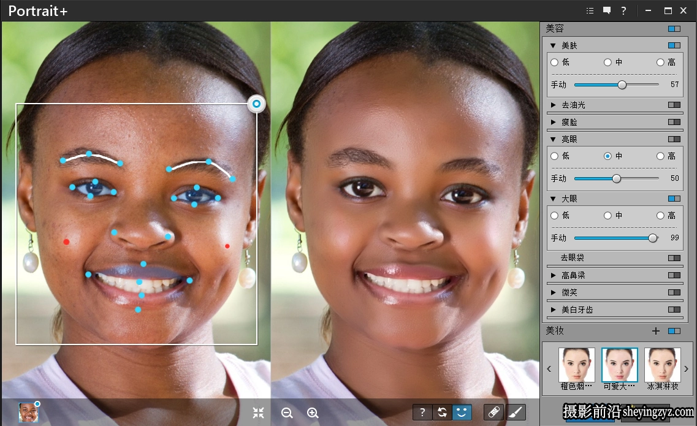This screenshot has width=697, height=426.
Task: Collapse the 大眼 section
Action: (x=553, y=199)
